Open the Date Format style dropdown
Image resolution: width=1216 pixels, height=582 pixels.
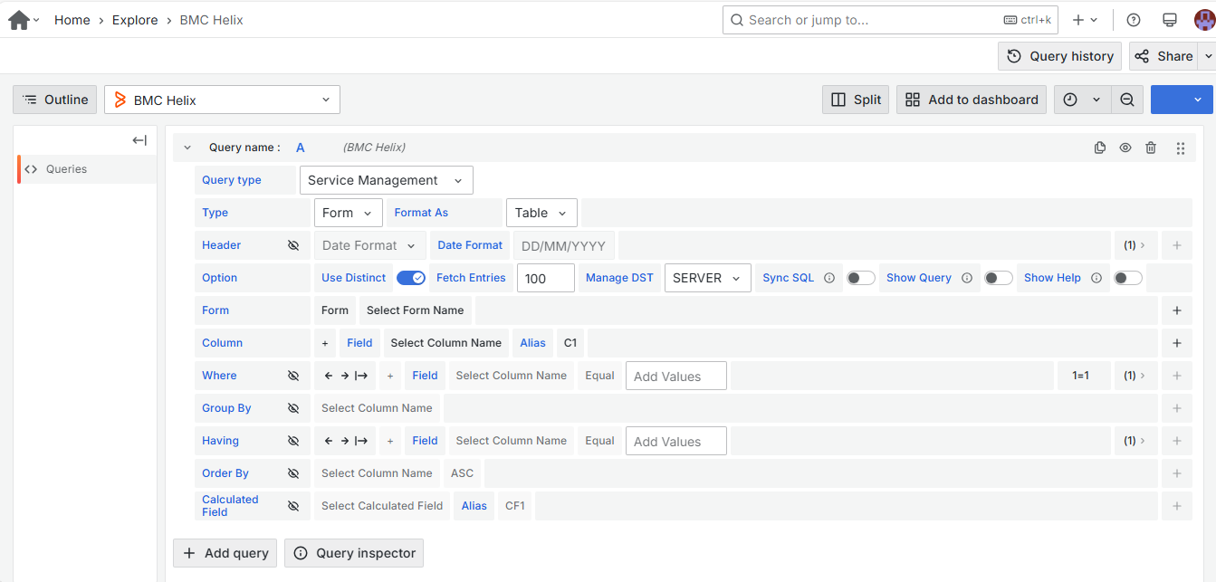[370, 245]
